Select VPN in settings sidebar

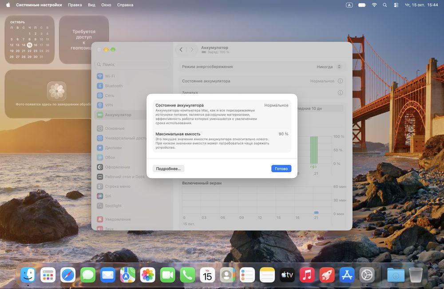tap(132, 105)
